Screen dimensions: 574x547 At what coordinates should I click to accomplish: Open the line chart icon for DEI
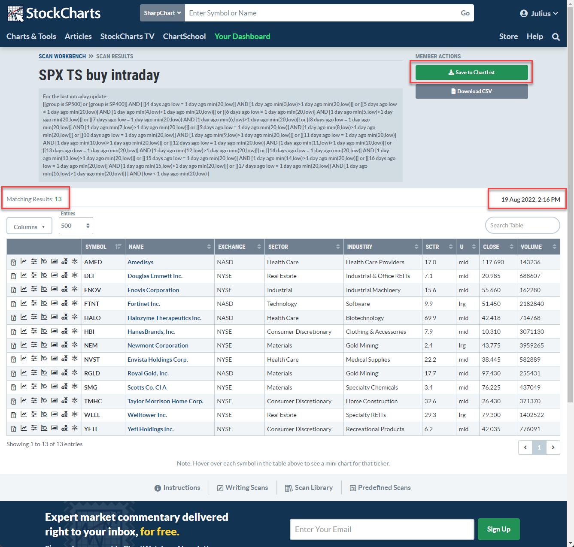(x=24, y=275)
